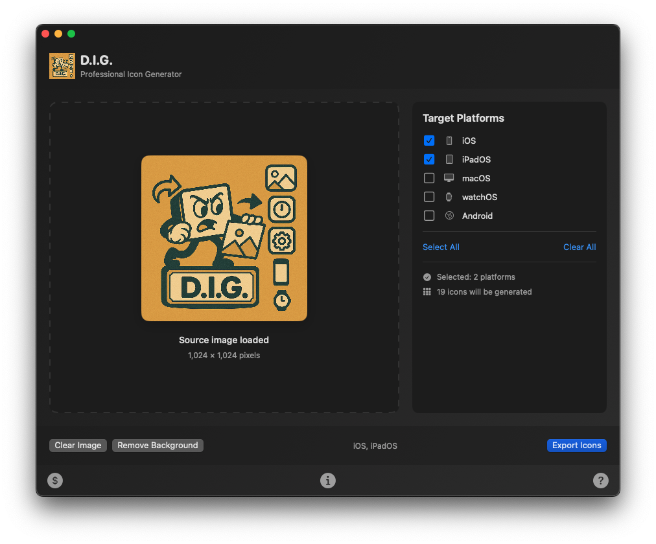Viewport: 656px width, 544px height.
Task: Click the watch icon beside watchOS
Action: click(449, 197)
